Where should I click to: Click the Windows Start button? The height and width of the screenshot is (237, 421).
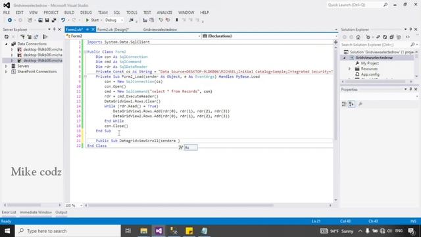[x=7, y=231]
